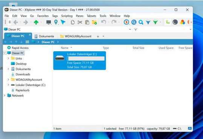Viewport: 203px width, 139px height.
Task: Click the Redo arrow icon
Action: tap(114, 22)
